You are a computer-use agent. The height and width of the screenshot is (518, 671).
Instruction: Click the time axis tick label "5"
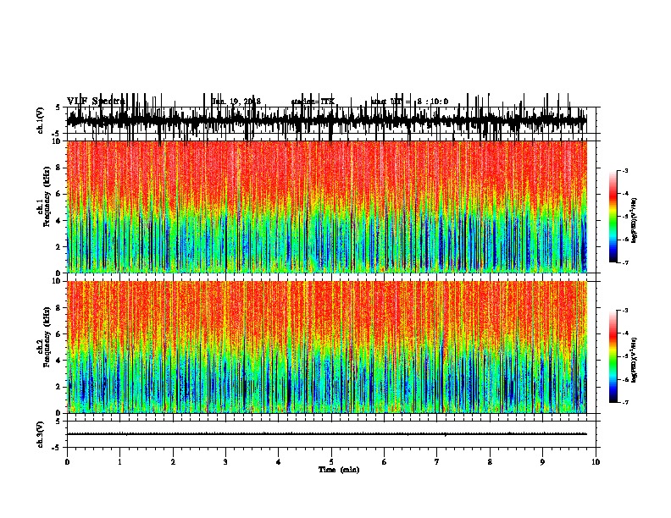pyautogui.click(x=331, y=462)
